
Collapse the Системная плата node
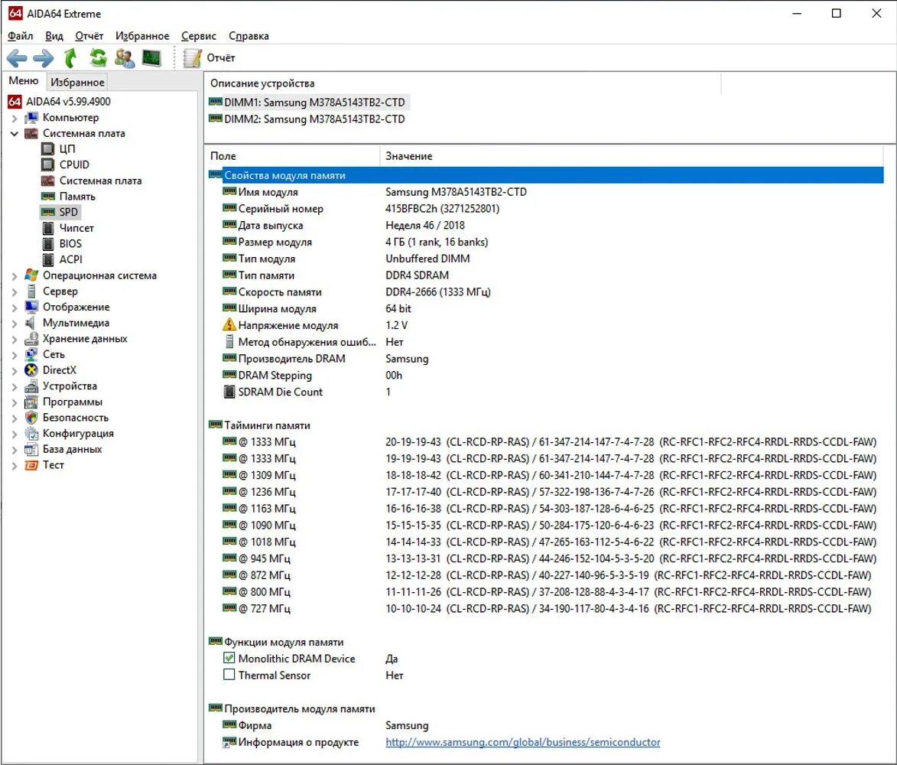click(15, 133)
